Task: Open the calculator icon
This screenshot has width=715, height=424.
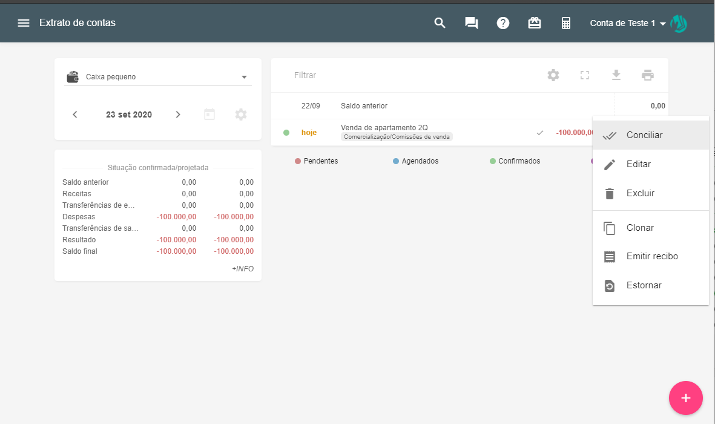Action: [x=566, y=23]
